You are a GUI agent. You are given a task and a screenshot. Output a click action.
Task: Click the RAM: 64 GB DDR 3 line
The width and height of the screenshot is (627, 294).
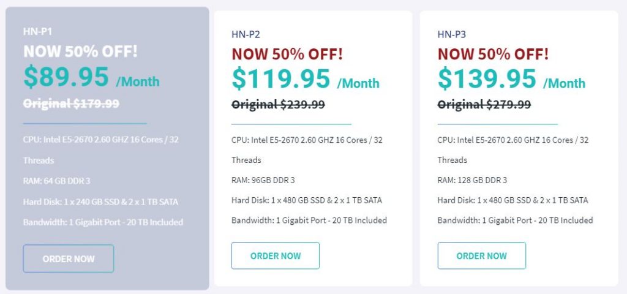point(58,181)
